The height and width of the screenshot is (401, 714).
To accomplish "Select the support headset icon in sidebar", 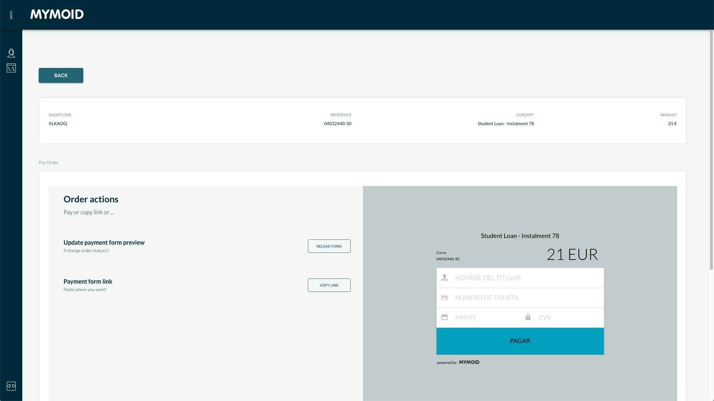I will 11,53.
